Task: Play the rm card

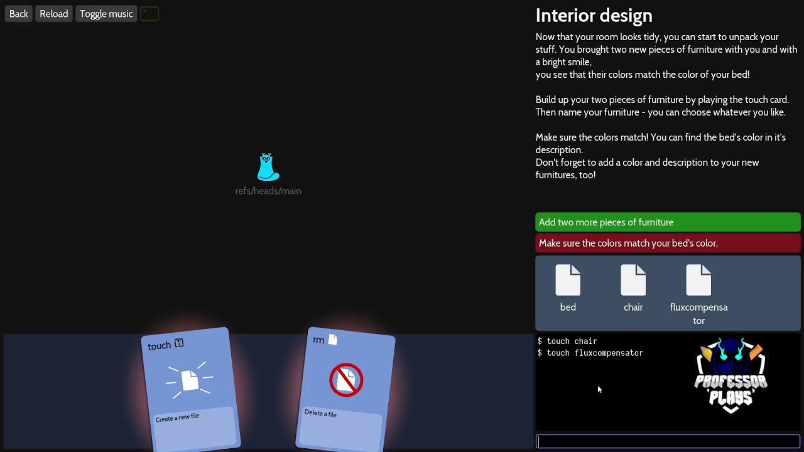Action: coord(345,389)
